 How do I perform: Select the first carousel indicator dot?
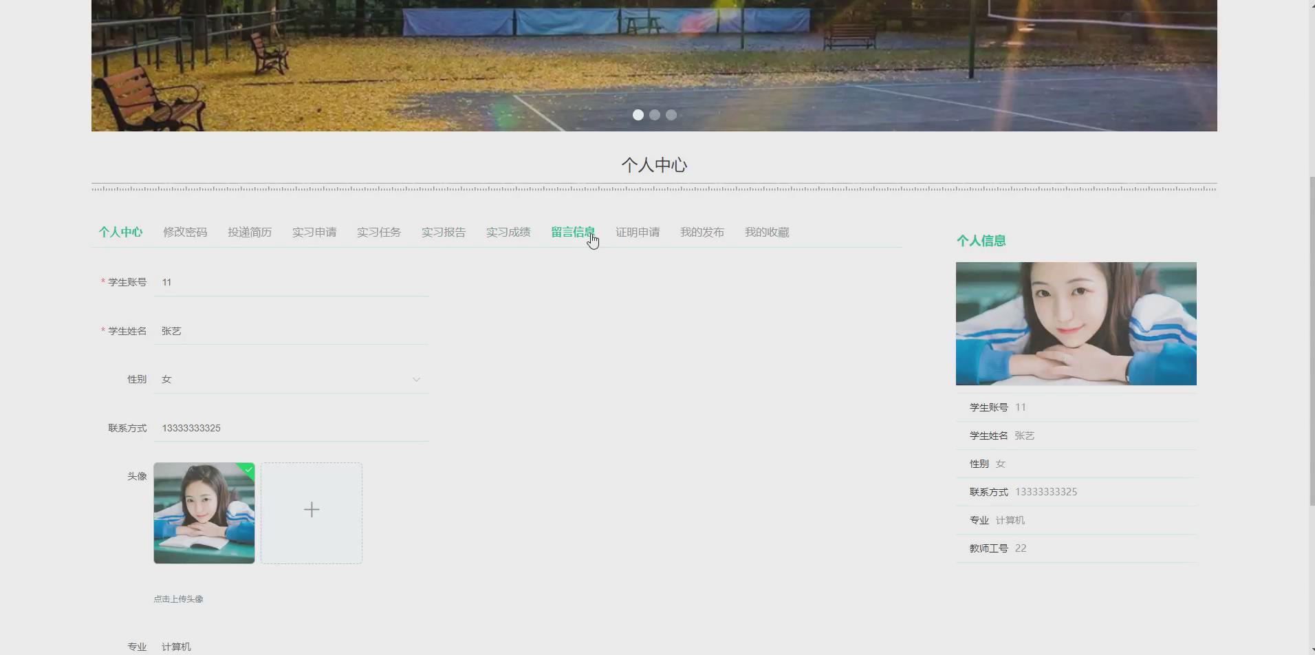637,115
